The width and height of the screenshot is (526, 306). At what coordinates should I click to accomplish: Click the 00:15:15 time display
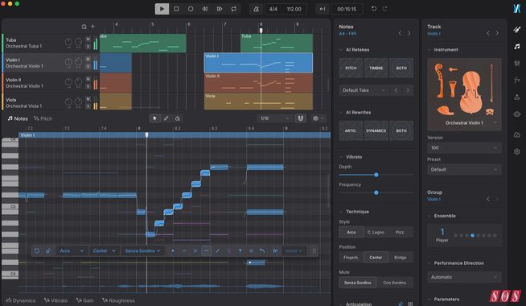[x=347, y=9]
